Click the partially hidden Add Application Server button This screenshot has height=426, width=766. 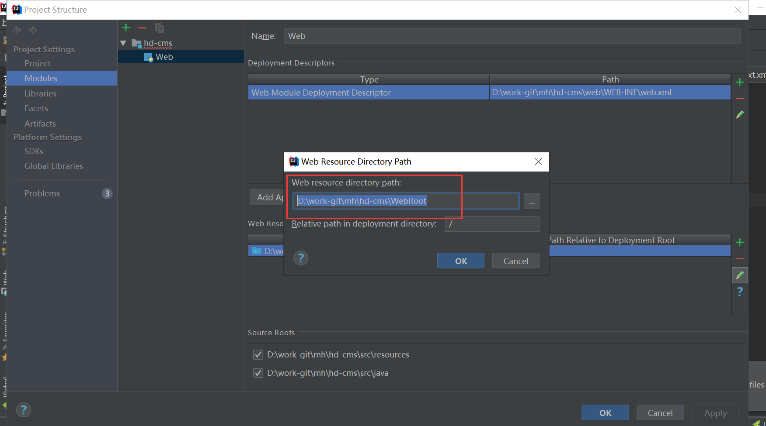(x=267, y=197)
